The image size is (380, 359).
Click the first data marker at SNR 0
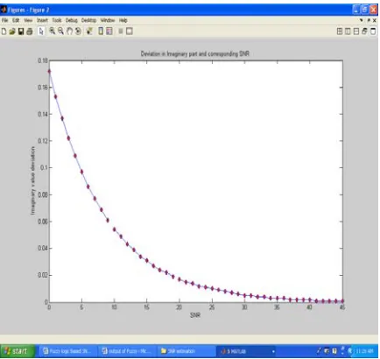[49, 71]
